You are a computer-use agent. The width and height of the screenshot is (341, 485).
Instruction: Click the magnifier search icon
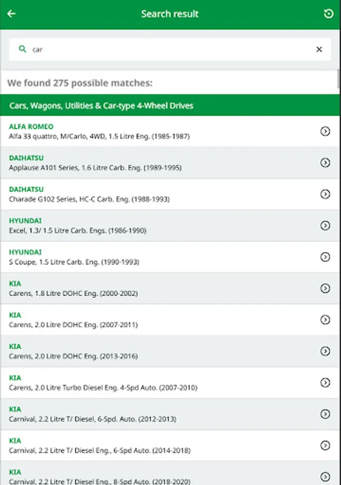click(22, 49)
